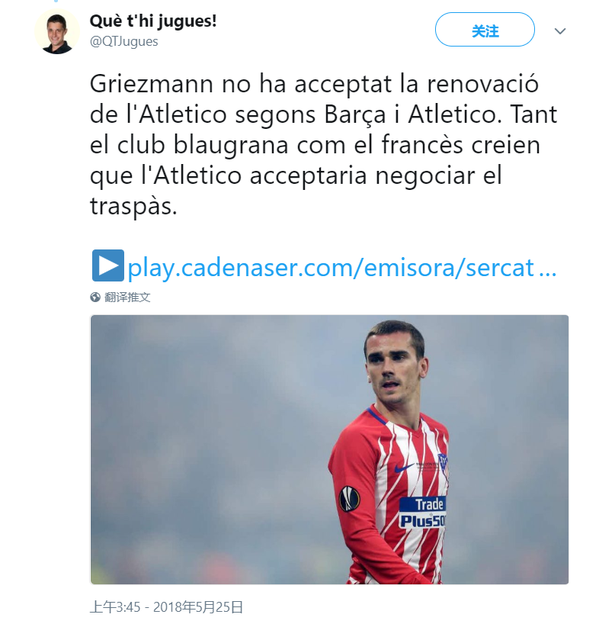Click the word blaugrana in the tweet text
Image resolution: width=599 pixels, height=624 pixels.
231,146
